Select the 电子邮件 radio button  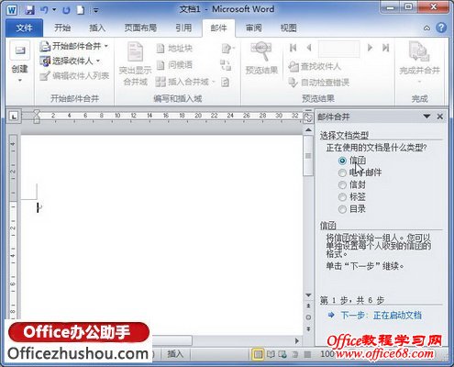pos(342,172)
